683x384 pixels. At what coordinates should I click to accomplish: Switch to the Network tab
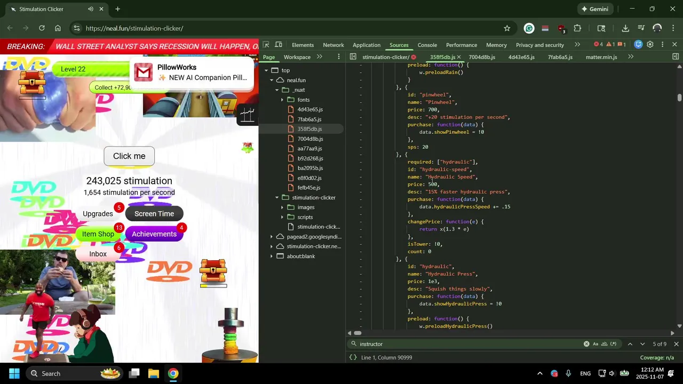(333, 45)
